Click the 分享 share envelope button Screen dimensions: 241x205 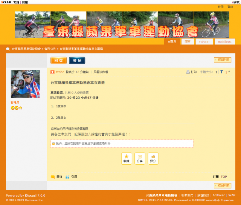click(140, 158)
